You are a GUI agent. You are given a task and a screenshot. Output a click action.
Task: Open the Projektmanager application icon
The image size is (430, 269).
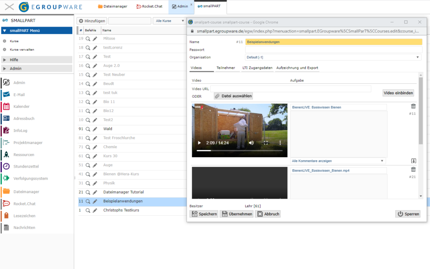click(x=6, y=143)
